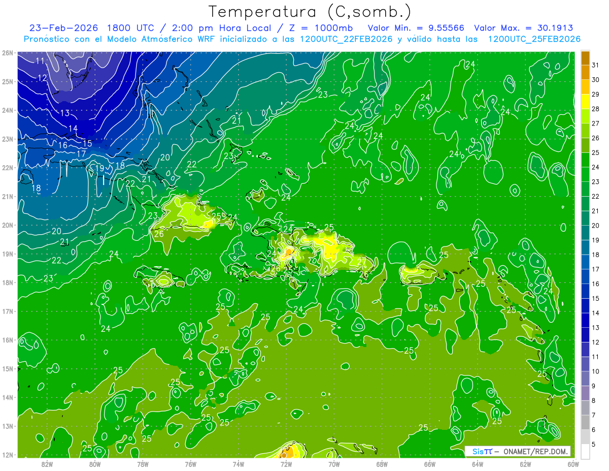609x471 pixels.
Task: Click the '17' isotherm label on the map
Action: pyautogui.click(x=81, y=153)
